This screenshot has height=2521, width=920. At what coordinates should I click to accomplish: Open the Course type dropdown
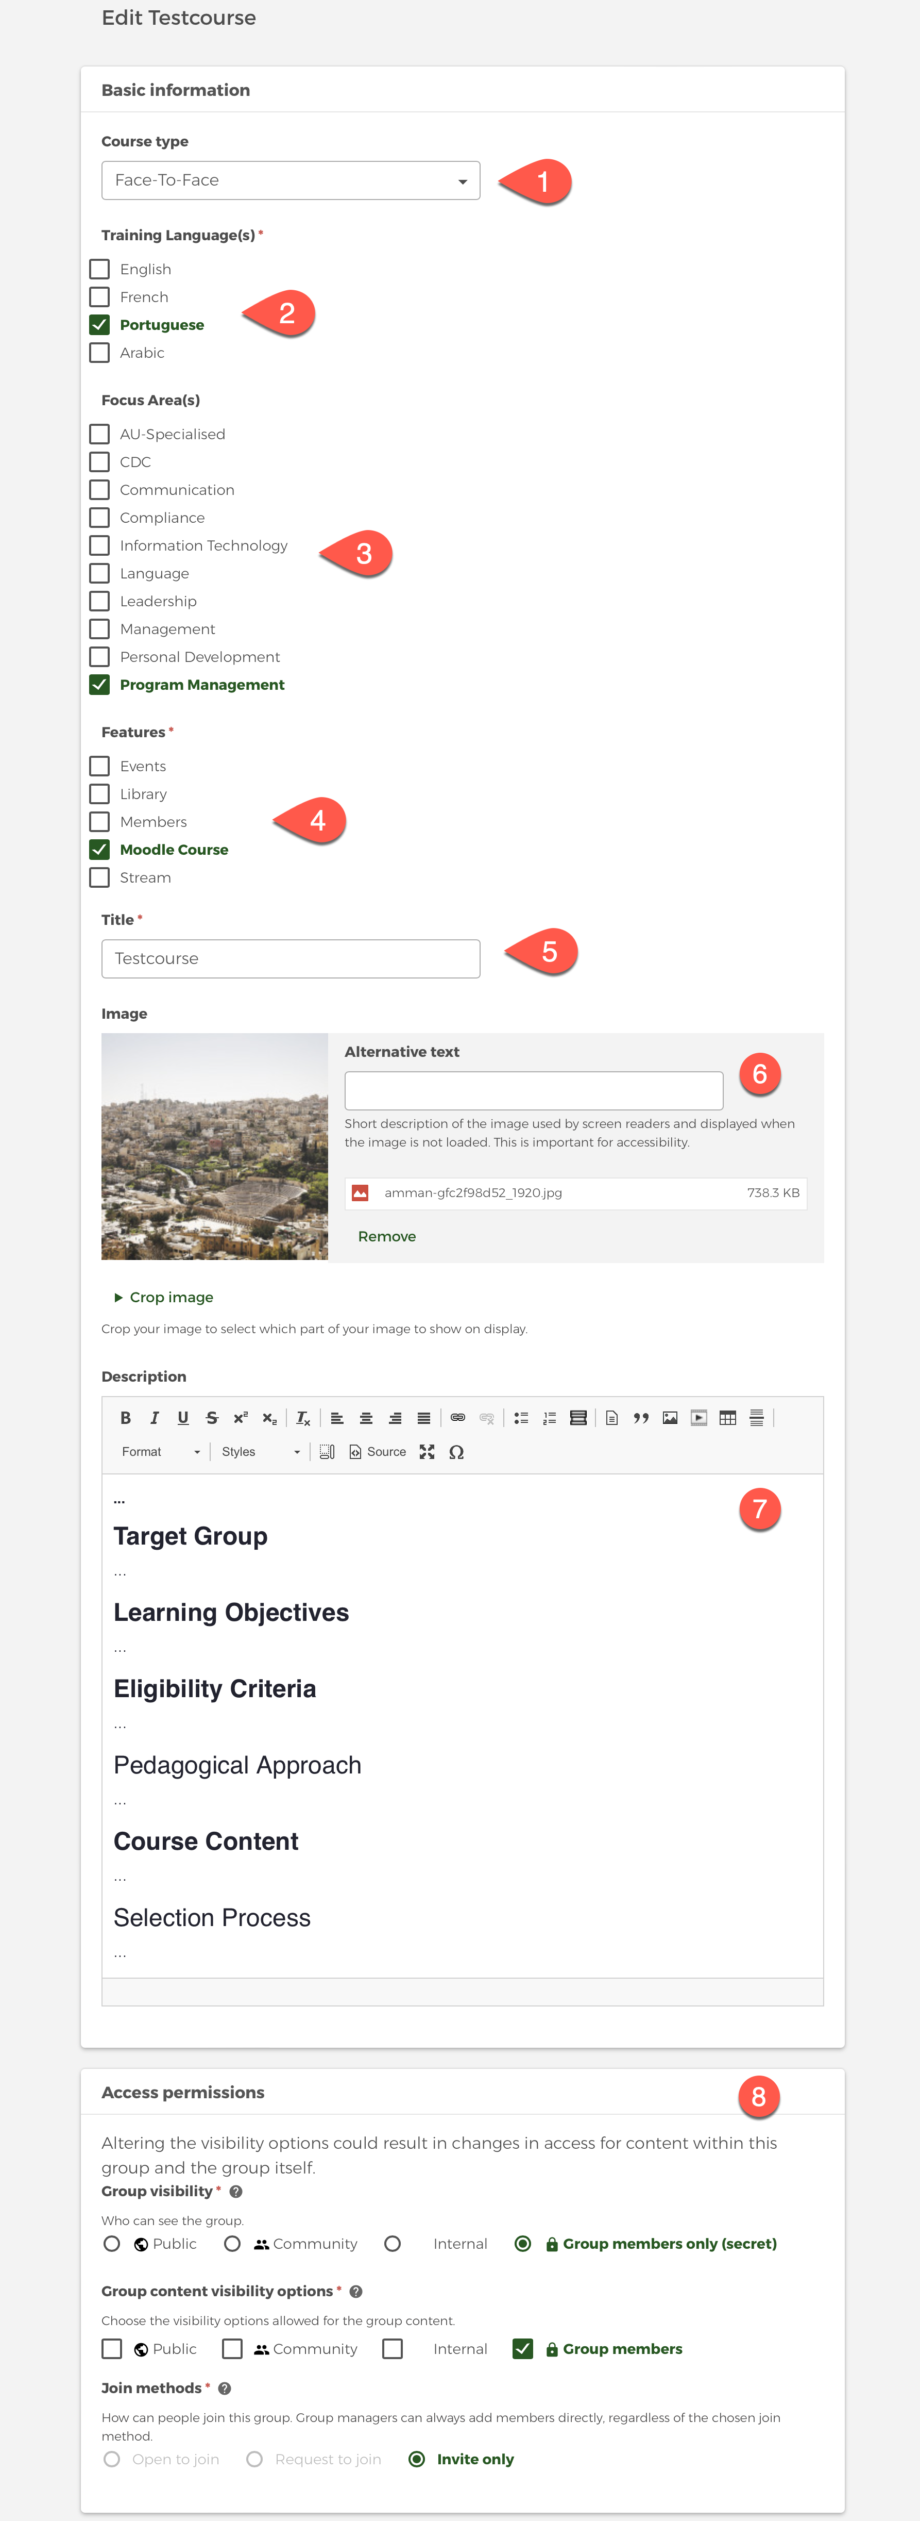coord(292,181)
